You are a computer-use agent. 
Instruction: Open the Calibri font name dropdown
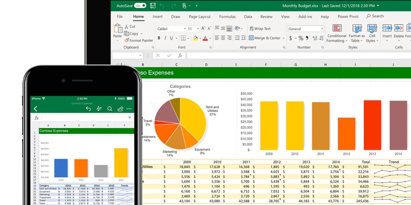(184, 29)
